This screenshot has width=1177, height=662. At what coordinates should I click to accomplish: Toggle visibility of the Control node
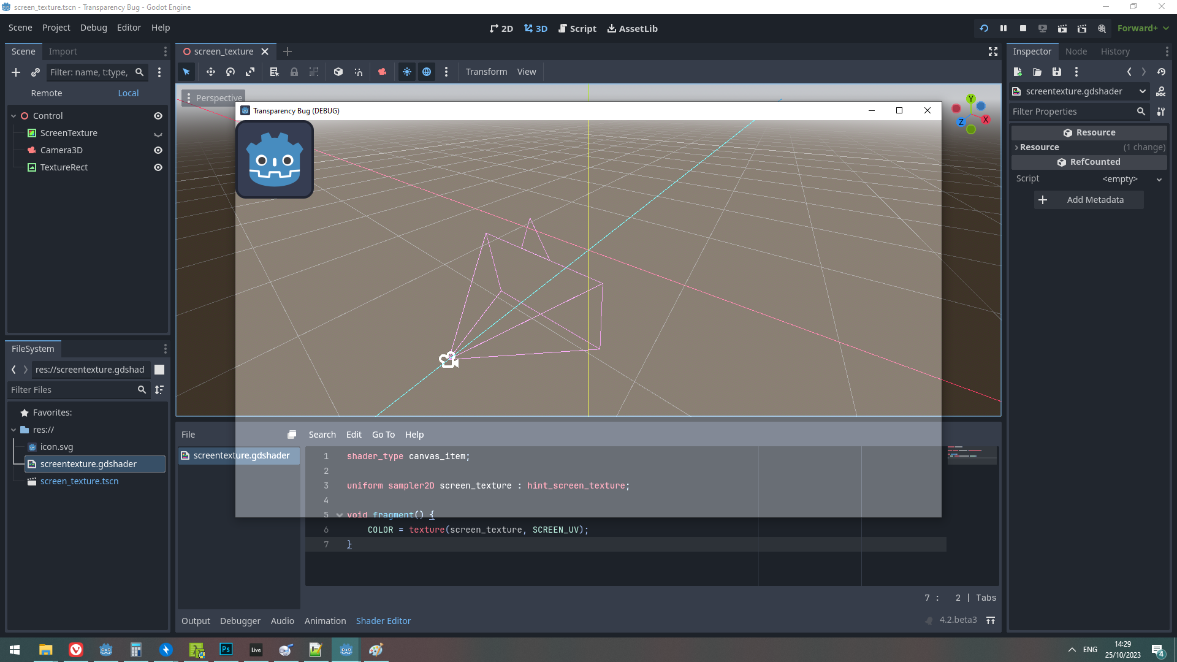[x=158, y=116]
